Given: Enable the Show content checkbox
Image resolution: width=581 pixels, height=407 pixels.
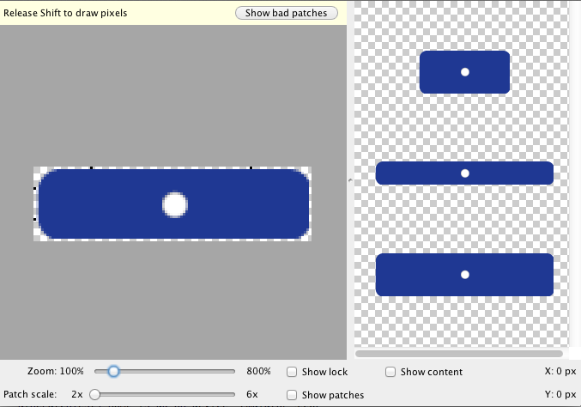Looking at the screenshot, I should click(390, 372).
